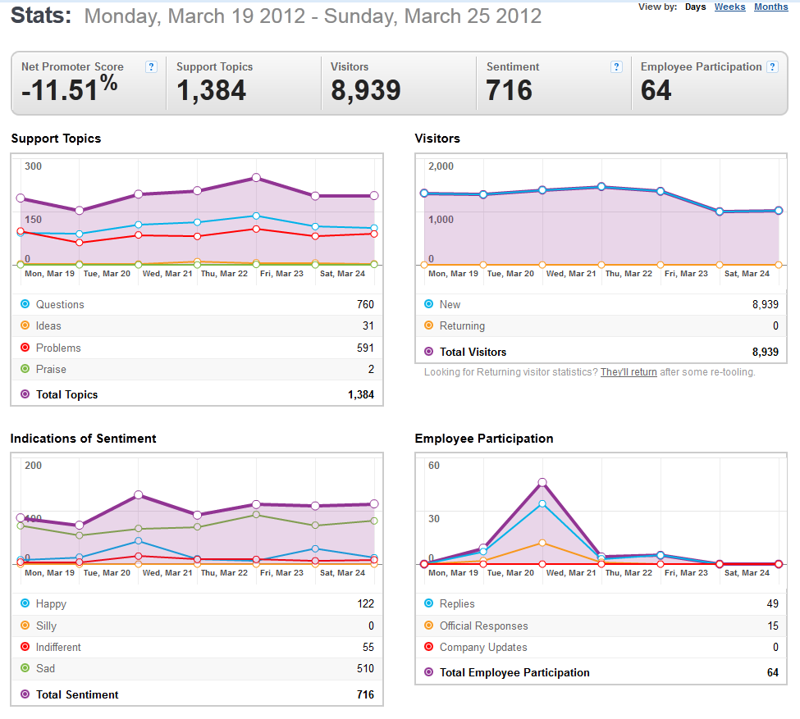This screenshot has width=800, height=719.
Task: Click the blue Questions legend marker
Action: pyautogui.click(x=25, y=304)
